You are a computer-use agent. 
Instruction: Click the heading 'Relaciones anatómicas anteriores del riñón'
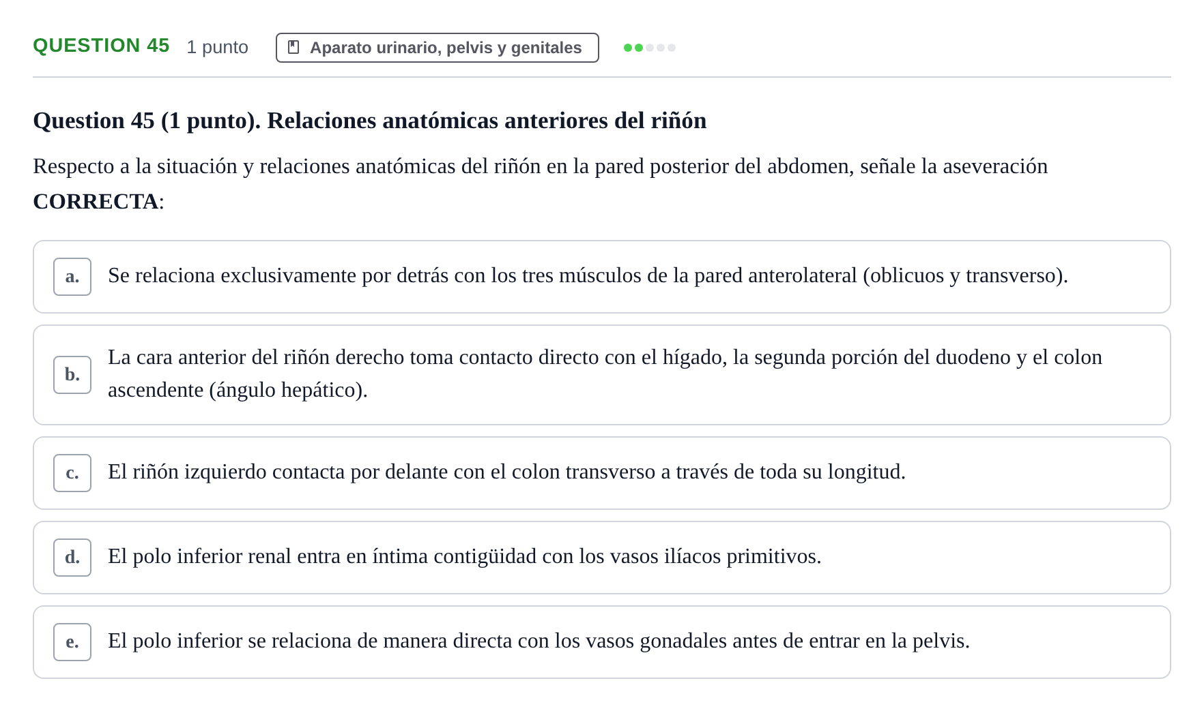(x=487, y=121)
